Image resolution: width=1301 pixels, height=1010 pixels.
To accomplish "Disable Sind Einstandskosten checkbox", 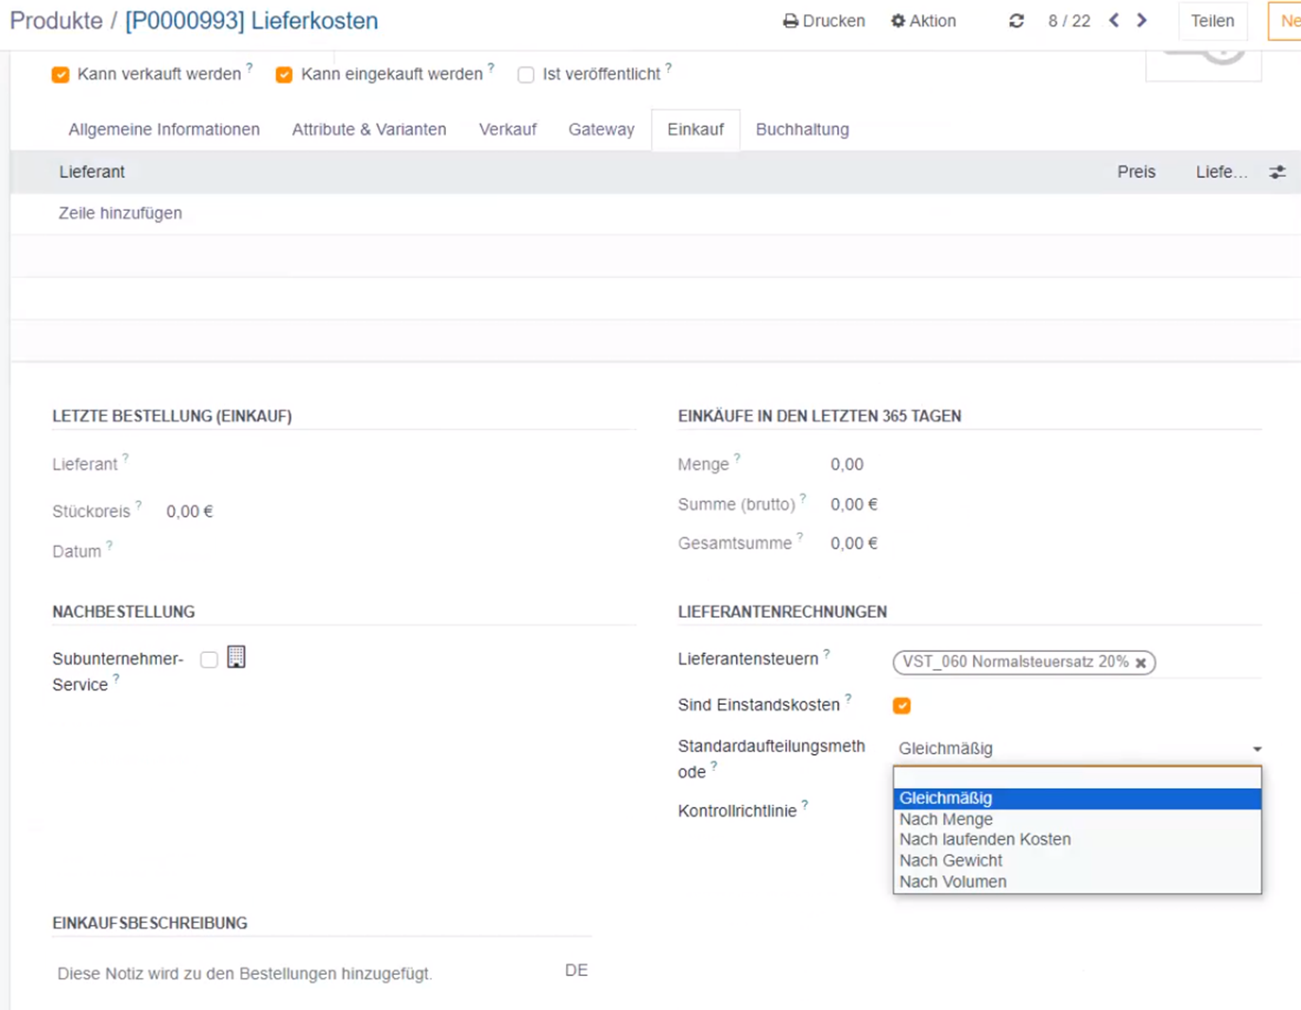I will click(x=902, y=706).
